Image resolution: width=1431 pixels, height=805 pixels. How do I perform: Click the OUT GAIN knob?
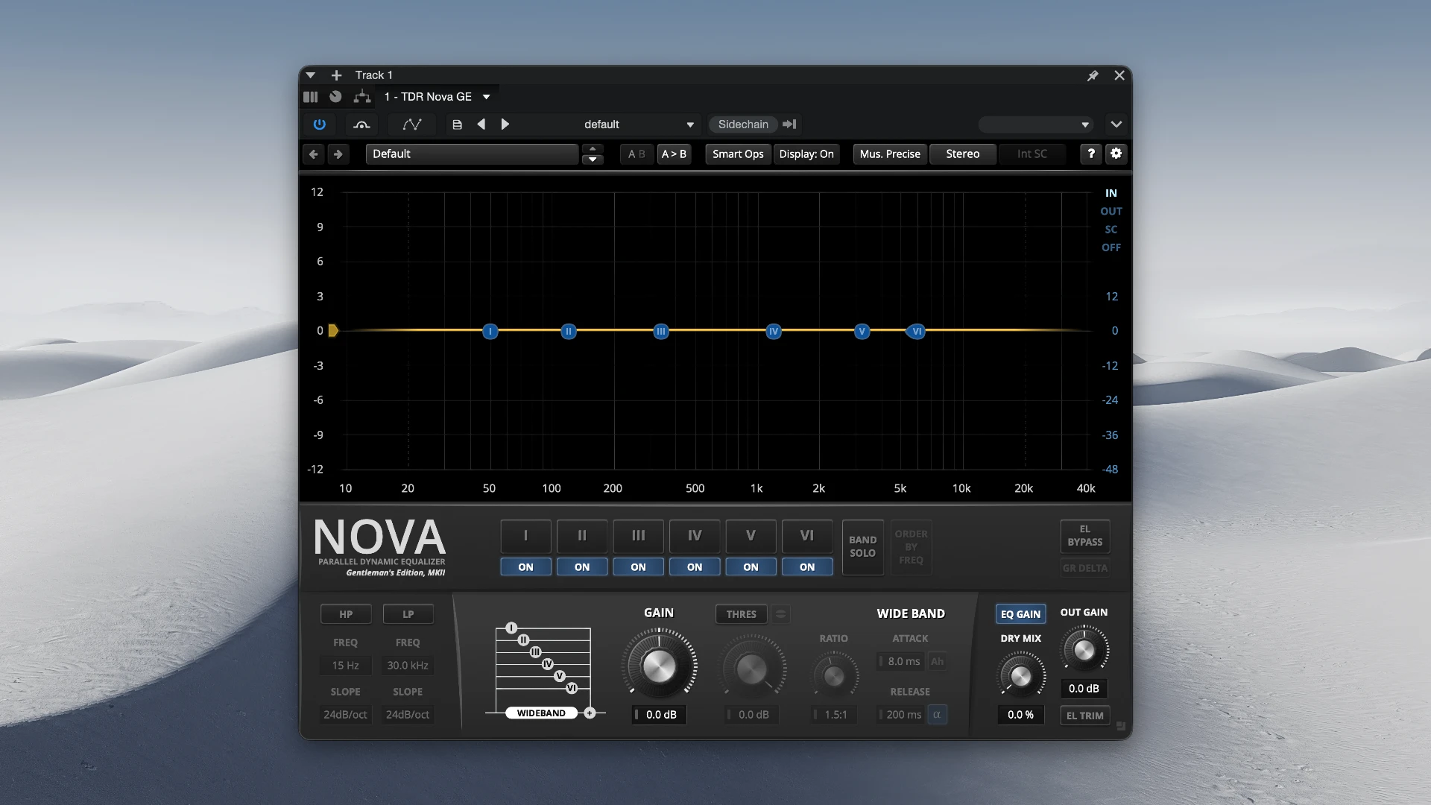point(1084,650)
